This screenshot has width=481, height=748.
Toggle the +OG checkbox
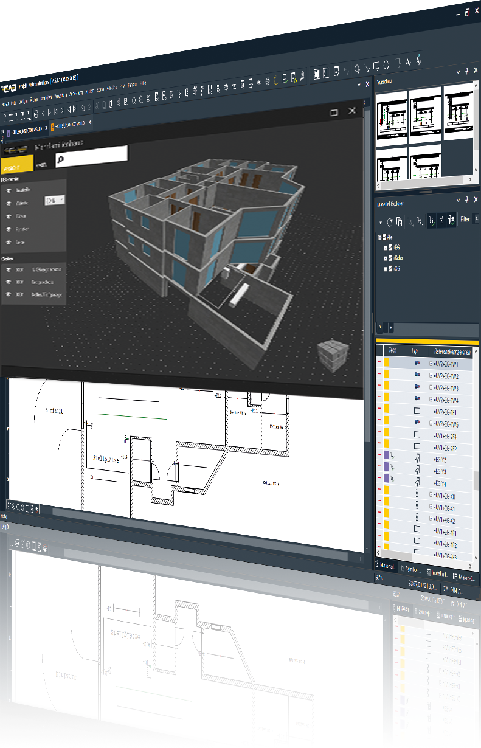(x=390, y=268)
